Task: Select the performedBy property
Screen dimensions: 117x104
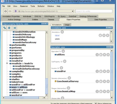Action: click(19, 45)
